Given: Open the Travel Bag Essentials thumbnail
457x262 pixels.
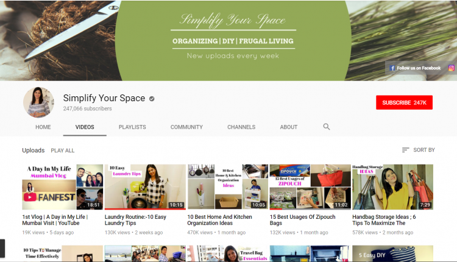Looking at the screenshot, I should pyautogui.click(x=228, y=253).
